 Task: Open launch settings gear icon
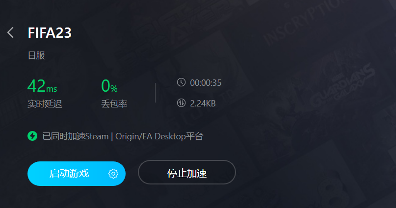point(113,174)
